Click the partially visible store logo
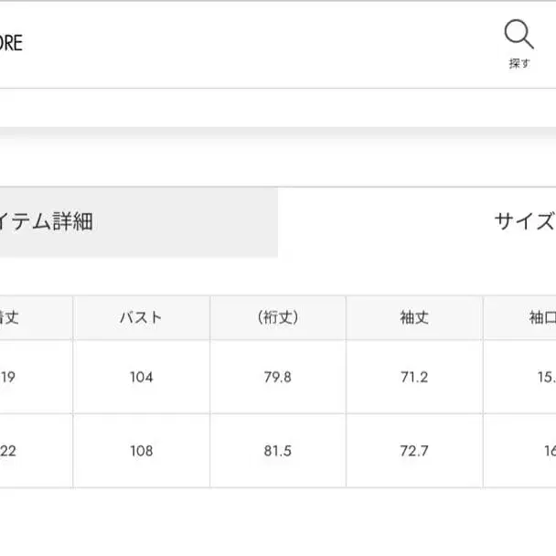Image resolution: width=556 pixels, height=556 pixels. pyautogui.click(x=11, y=43)
